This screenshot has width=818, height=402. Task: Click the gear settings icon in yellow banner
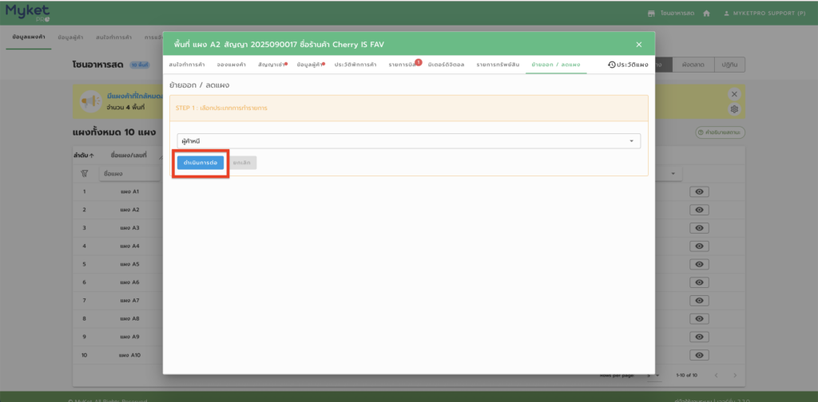coord(734,108)
